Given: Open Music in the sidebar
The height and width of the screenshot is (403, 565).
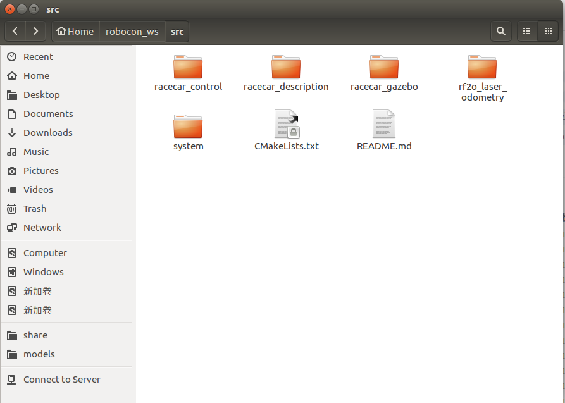Looking at the screenshot, I should pyautogui.click(x=66, y=152).
